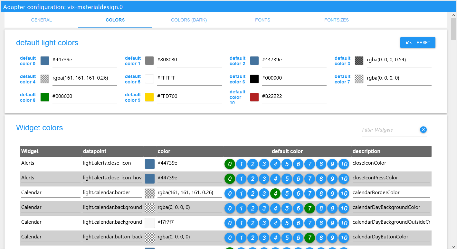Open the color swatch in the closeIconColor row
The height and width of the screenshot is (249, 457).
tap(150, 164)
